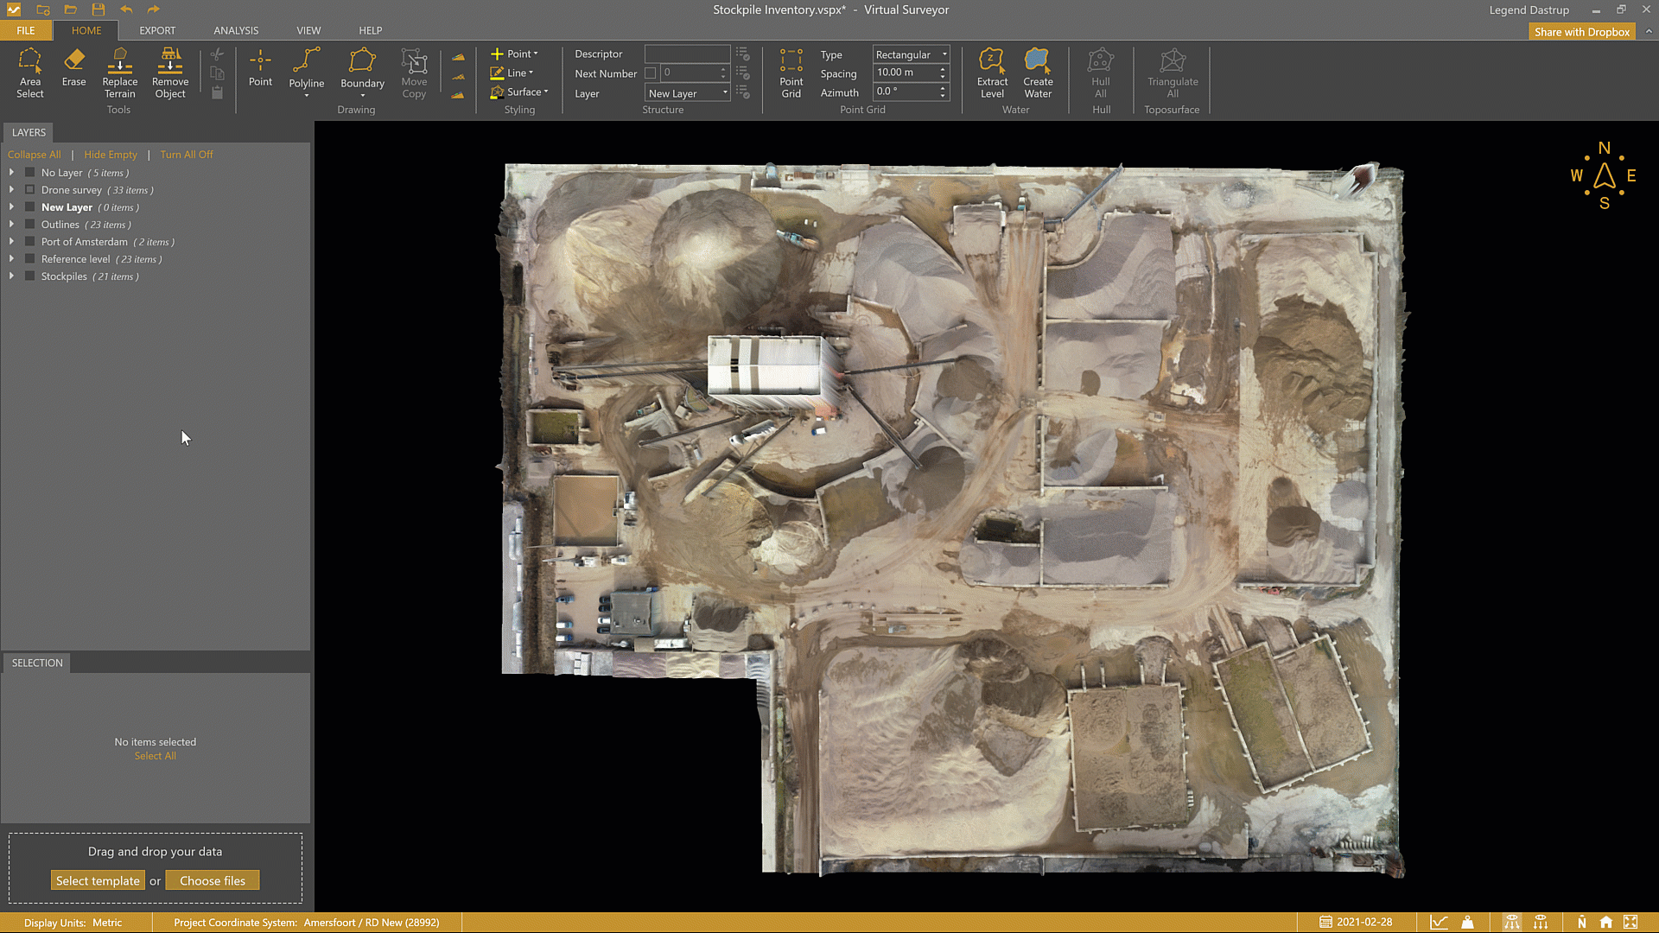1659x933 pixels.
Task: Expand the Outlines layer tree
Action: click(x=11, y=225)
